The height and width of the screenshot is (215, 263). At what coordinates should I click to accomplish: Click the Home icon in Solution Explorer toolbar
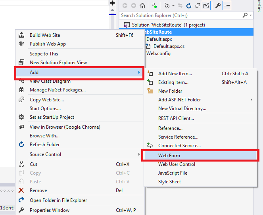(x=142, y=6)
